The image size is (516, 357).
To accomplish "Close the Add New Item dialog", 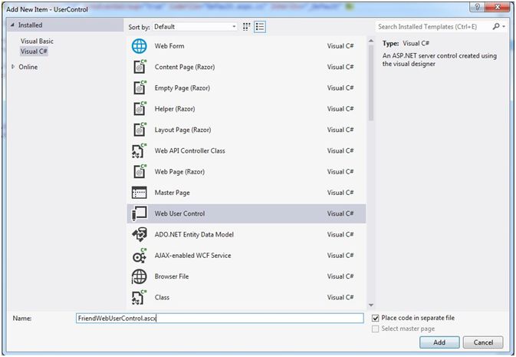I will pos(498,7).
